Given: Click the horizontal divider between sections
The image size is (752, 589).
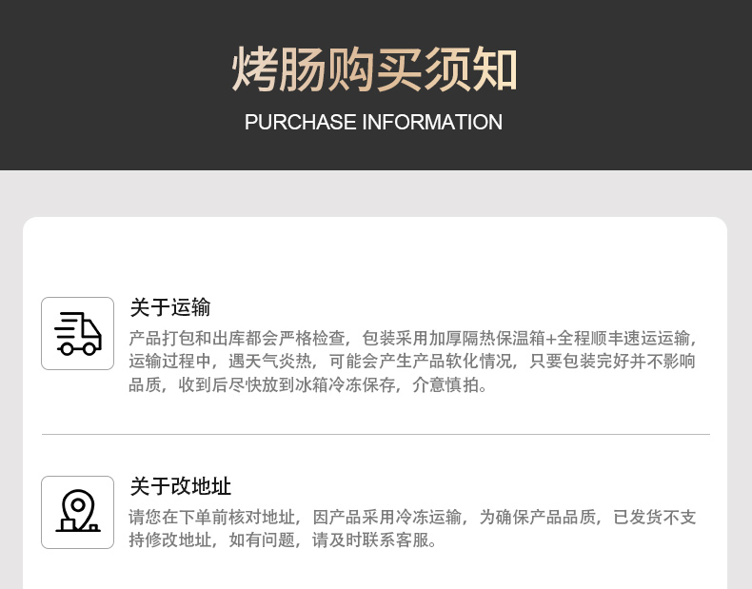Looking at the screenshot, I should [x=375, y=434].
